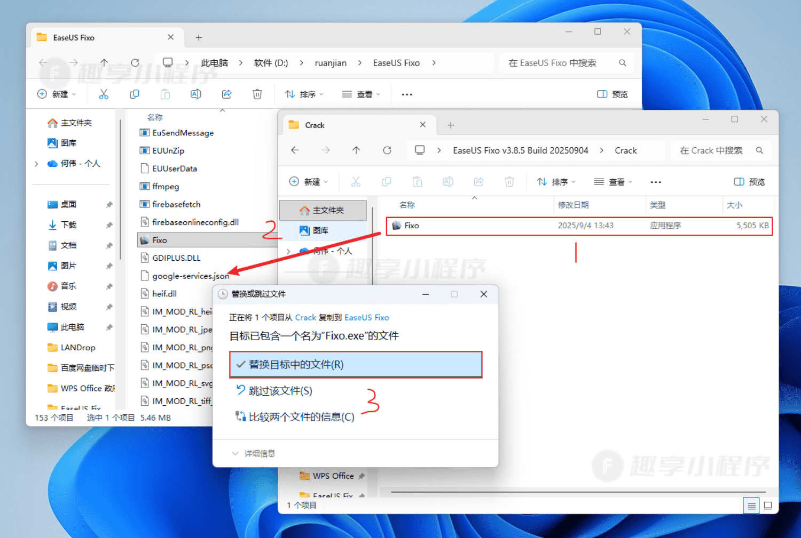Click the up-one-level arrow in the Crack window
Viewport: 801px width, 538px height.
[x=356, y=150]
